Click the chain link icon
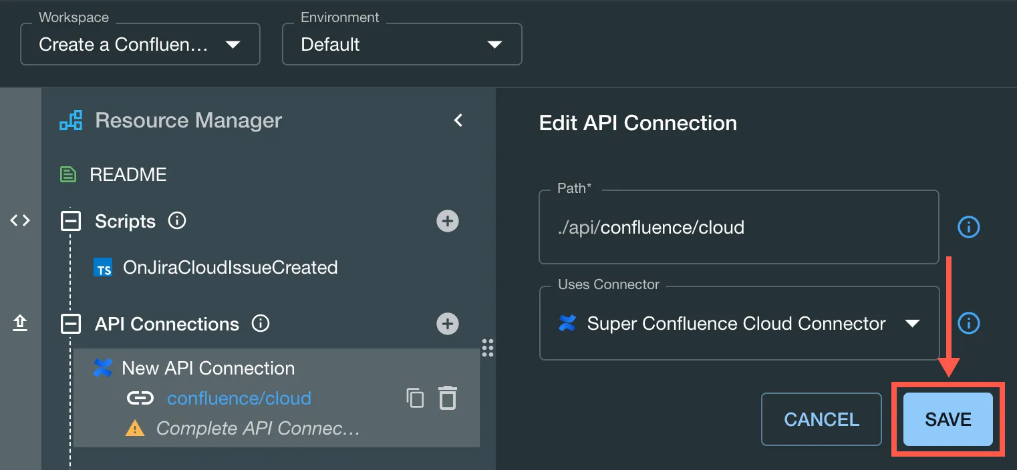This screenshot has width=1017, height=470. 140,399
